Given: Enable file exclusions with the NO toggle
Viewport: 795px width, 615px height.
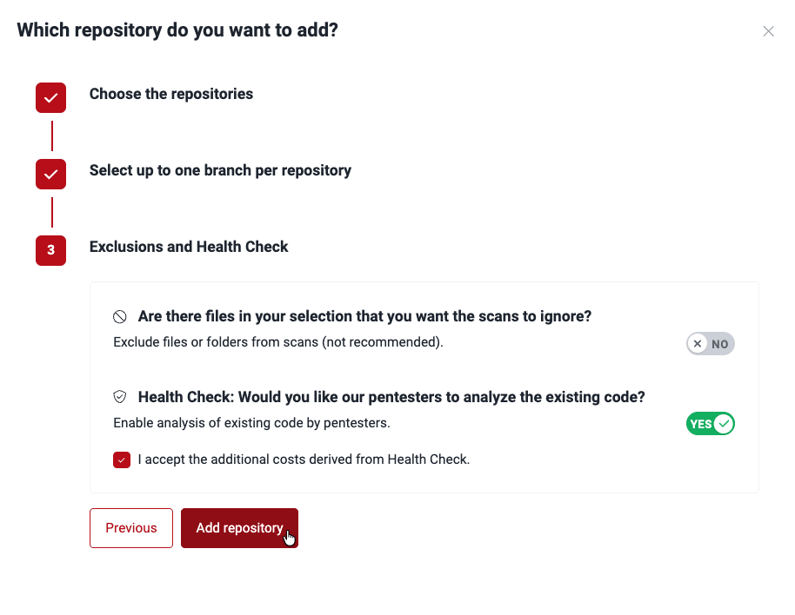Looking at the screenshot, I should 711,344.
